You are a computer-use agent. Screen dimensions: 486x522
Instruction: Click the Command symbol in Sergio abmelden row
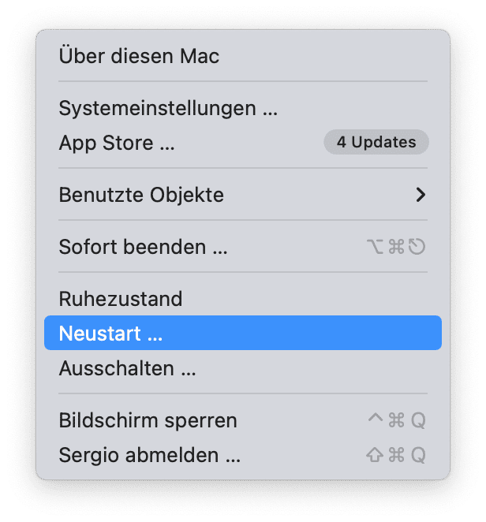click(x=397, y=455)
